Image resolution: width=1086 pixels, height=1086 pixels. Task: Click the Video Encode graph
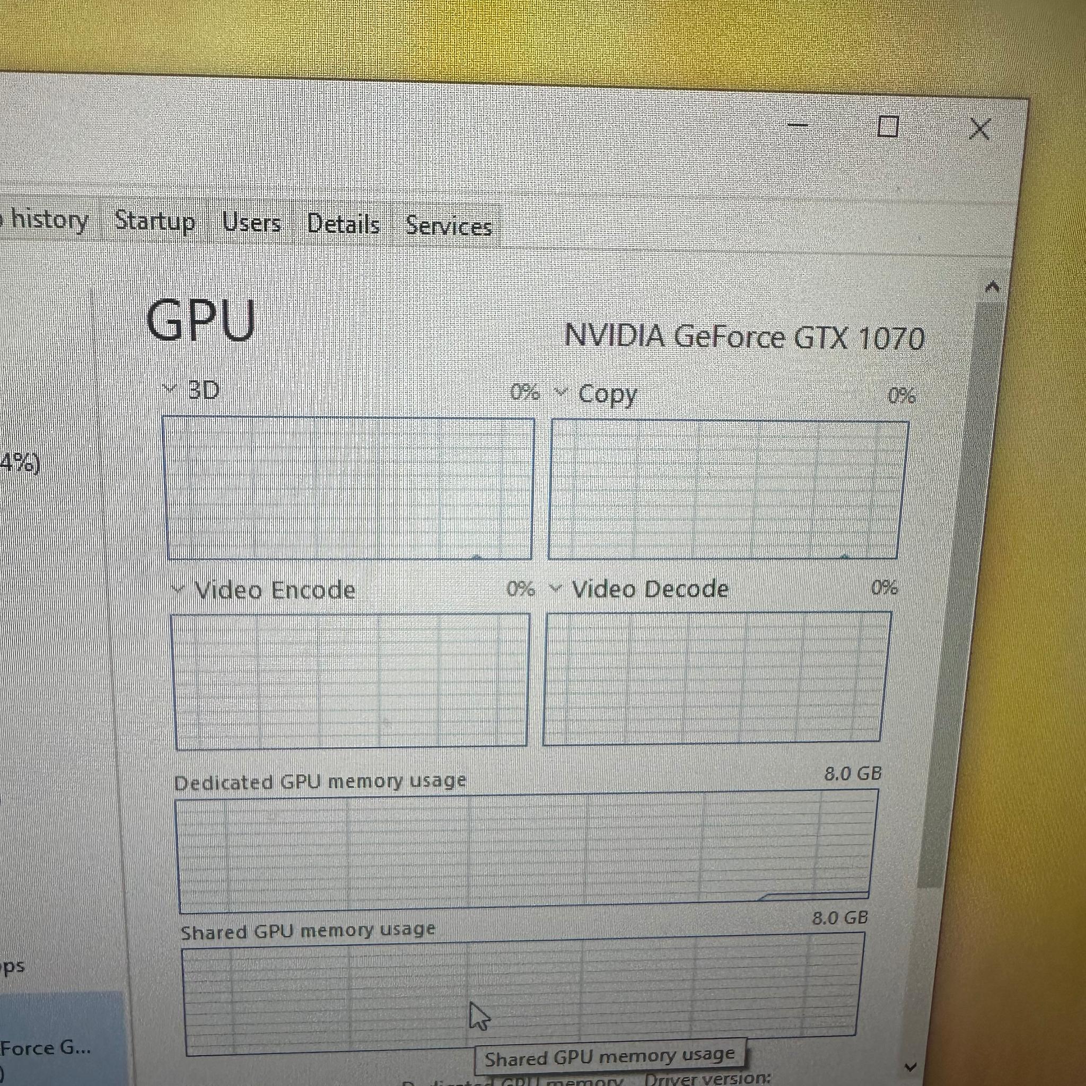coord(351,681)
